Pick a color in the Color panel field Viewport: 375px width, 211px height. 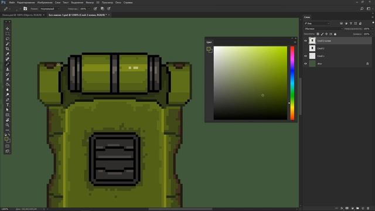click(250, 83)
